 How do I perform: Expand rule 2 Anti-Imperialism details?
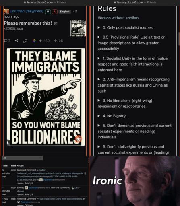coord(133,85)
